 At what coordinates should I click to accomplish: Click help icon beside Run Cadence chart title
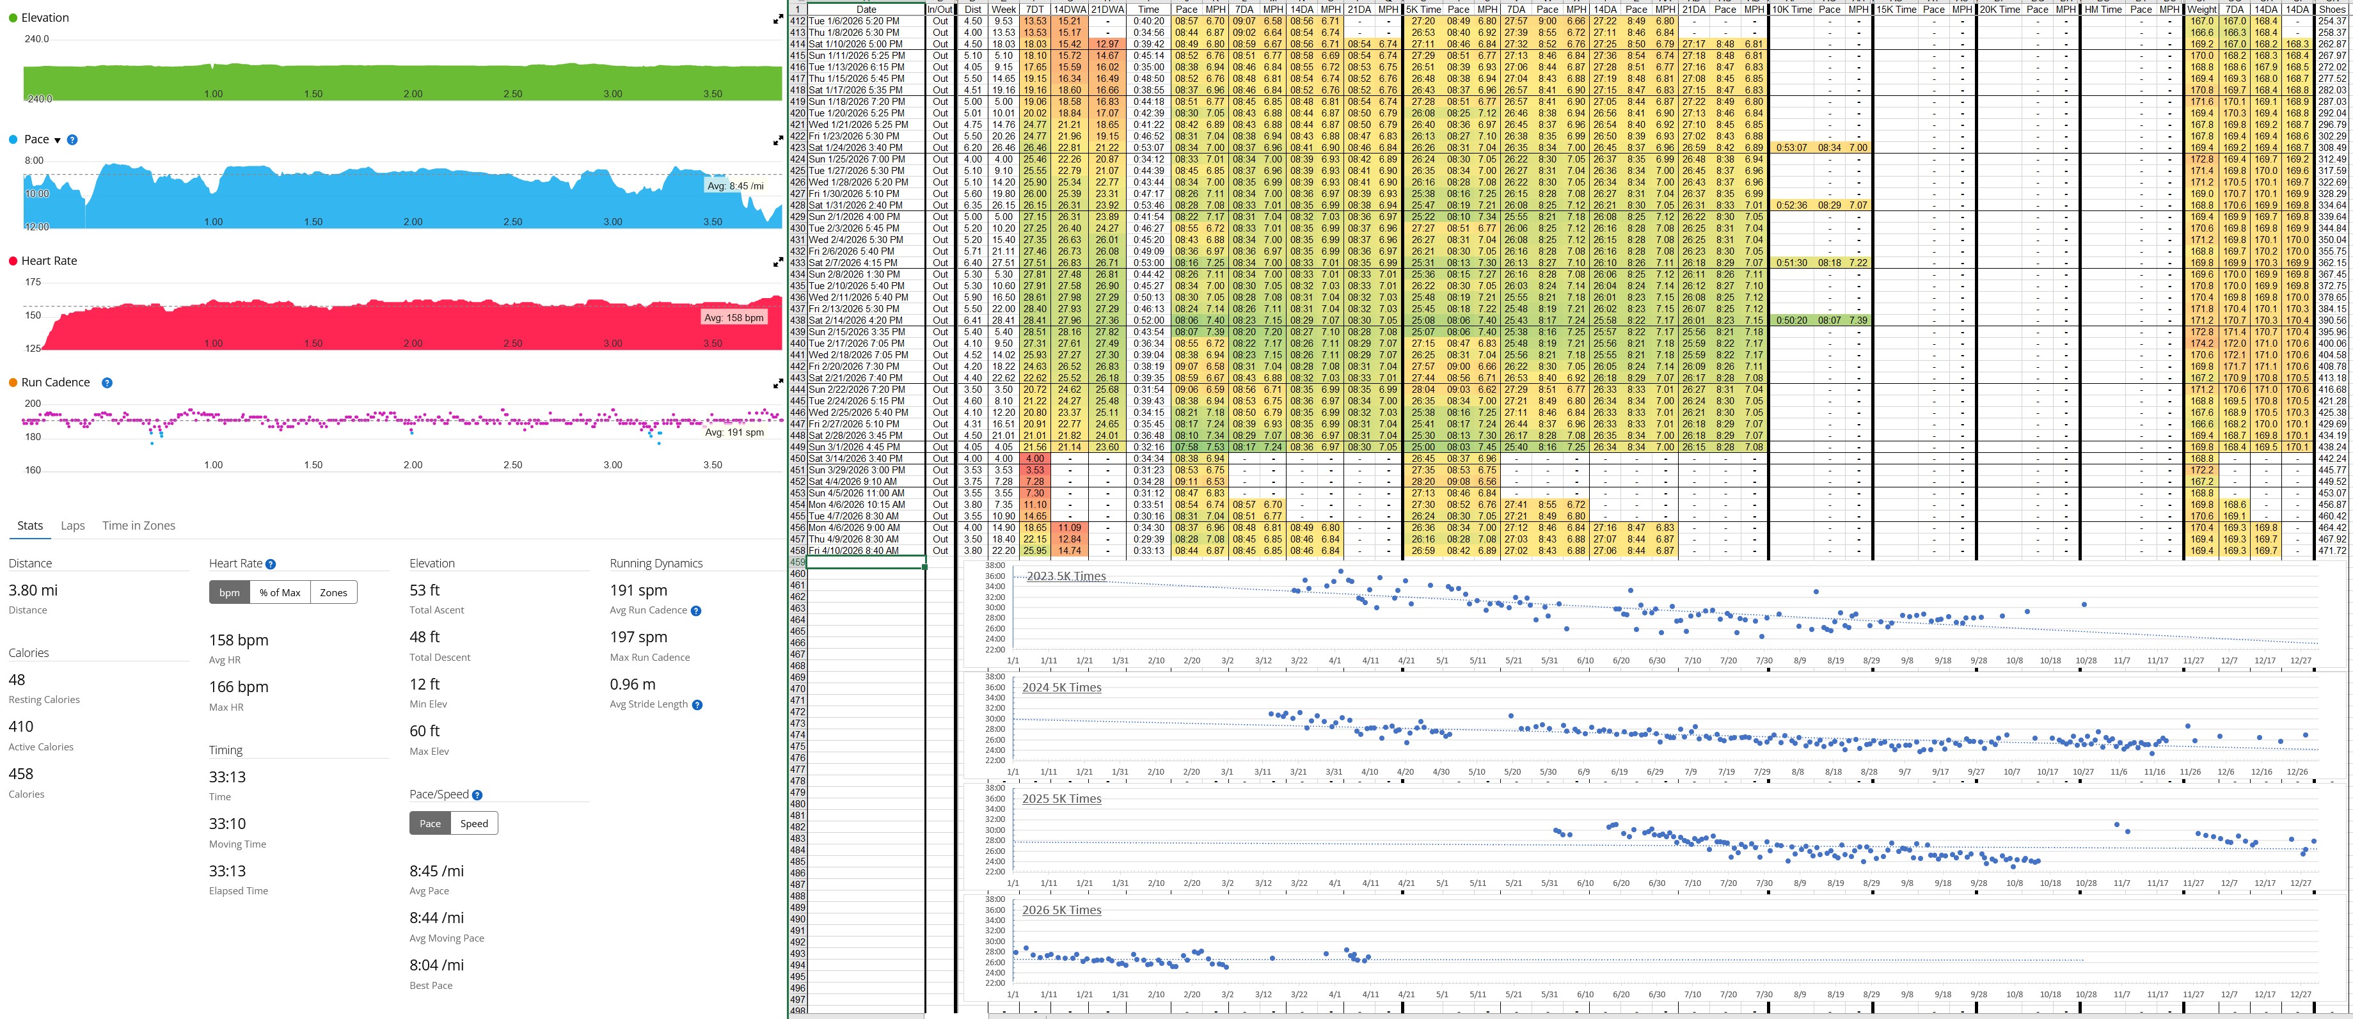[107, 383]
